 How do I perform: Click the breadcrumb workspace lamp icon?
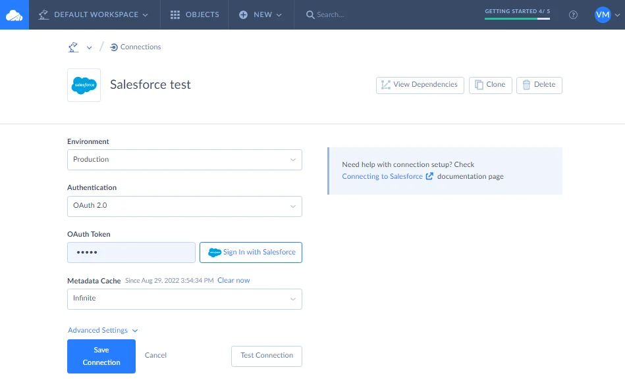click(x=73, y=47)
